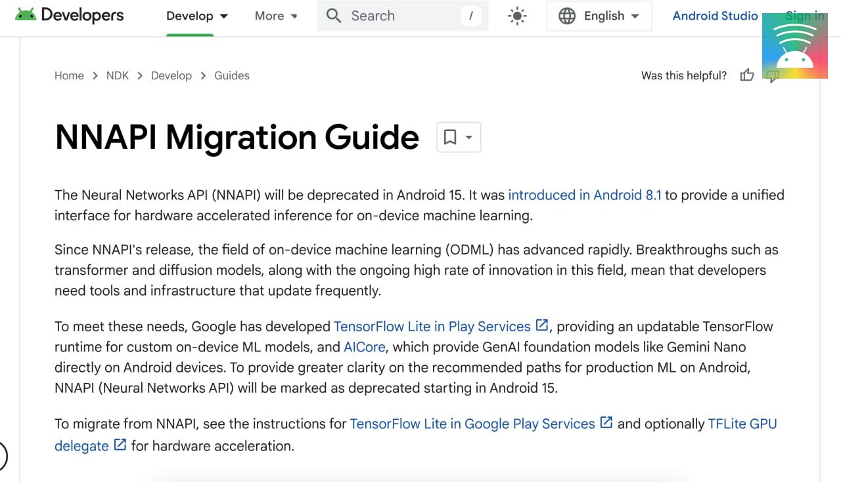Screen dimensions: 841x482
Task: Click the slash shortcut key hint
Action: [x=470, y=16]
